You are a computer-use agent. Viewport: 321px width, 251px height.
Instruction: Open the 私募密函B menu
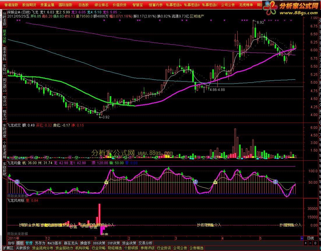tap(192, 5)
